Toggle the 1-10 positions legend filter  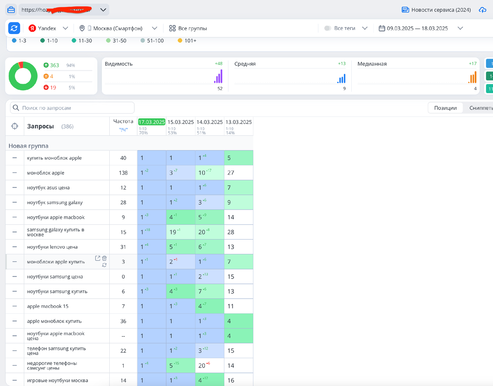pyautogui.click(x=49, y=41)
